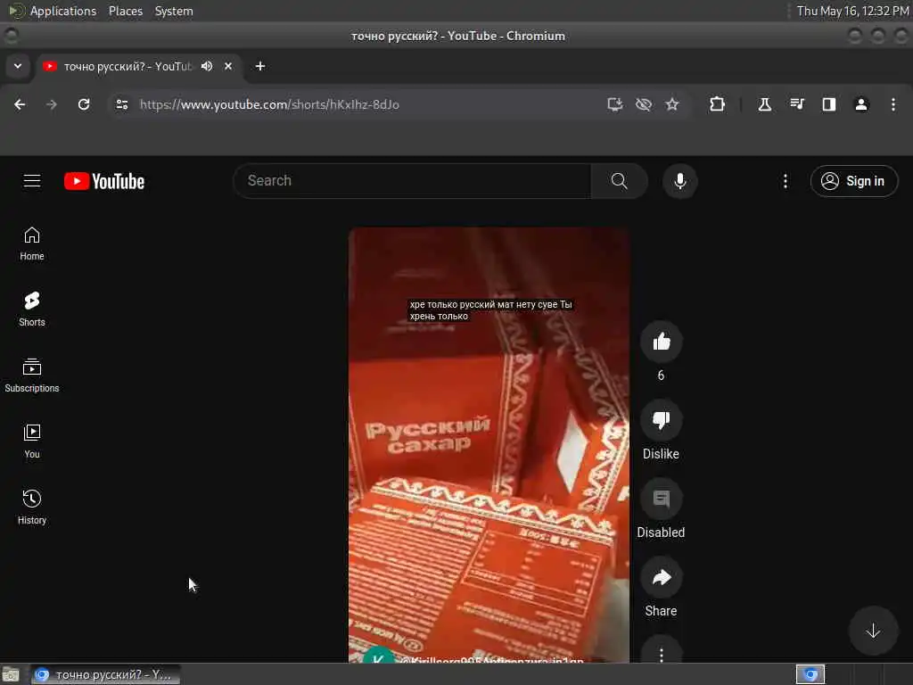913x685 pixels.
Task: Open media controls icon in toolbar
Action: [797, 104]
